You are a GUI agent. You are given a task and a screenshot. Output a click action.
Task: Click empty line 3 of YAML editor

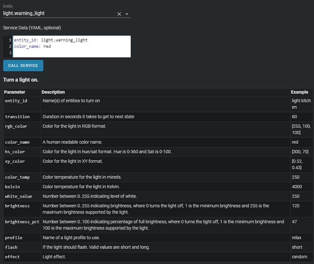[70, 53]
